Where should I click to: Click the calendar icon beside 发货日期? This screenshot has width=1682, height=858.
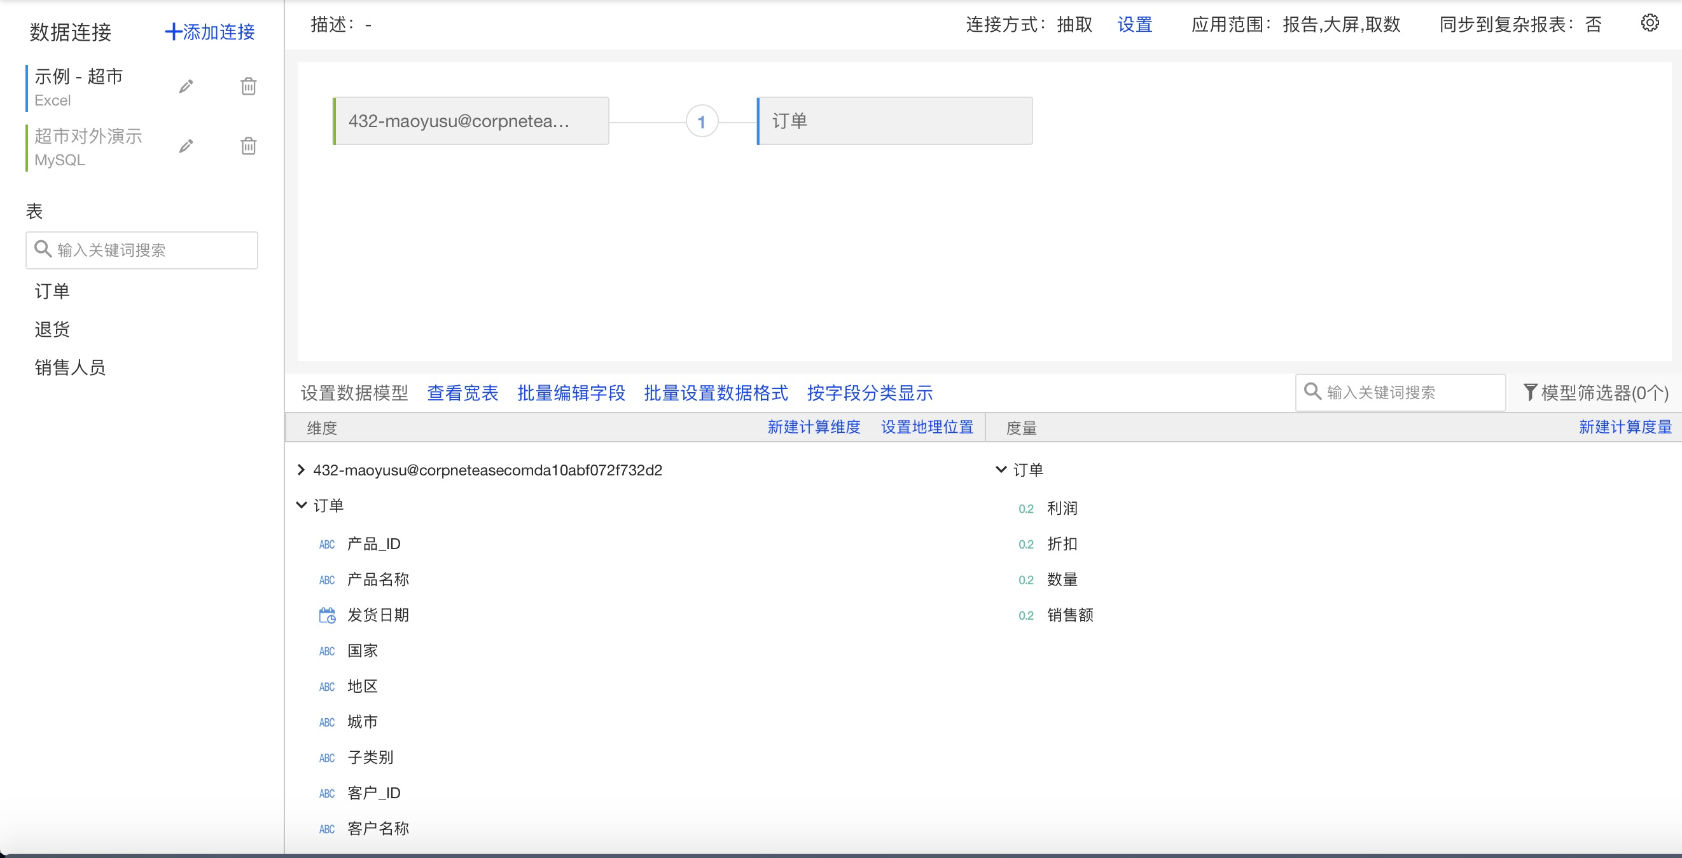[327, 615]
